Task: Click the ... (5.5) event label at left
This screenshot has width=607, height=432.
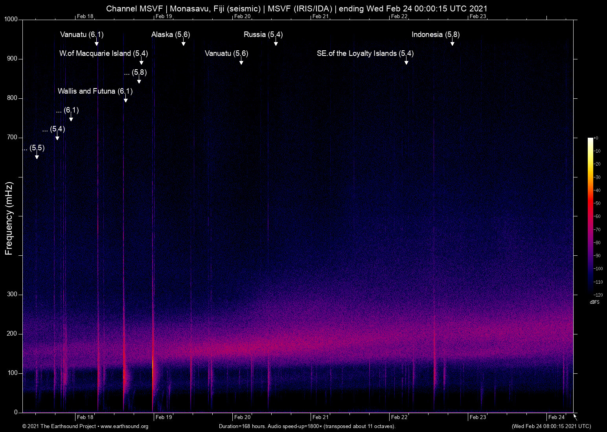Action: (34, 148)
